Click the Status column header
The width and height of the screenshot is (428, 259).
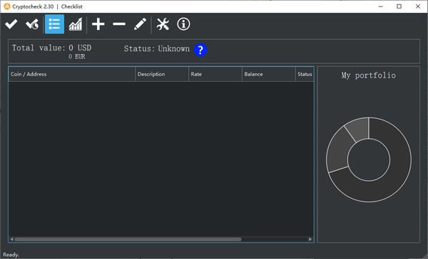305,74
